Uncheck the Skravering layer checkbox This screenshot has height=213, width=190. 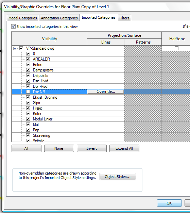coord(28,135)
